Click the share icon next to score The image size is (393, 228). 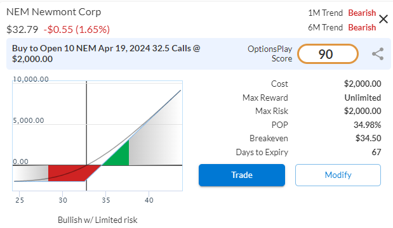[x=378, y=54]
